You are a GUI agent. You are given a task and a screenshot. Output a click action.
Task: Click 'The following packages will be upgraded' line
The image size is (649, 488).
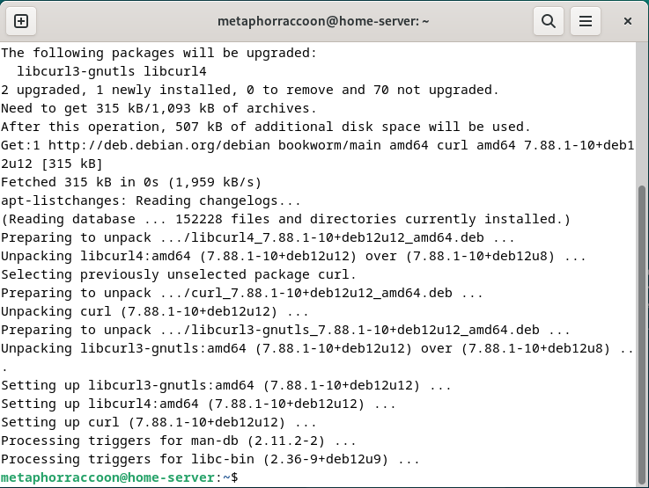click(159, 53)
